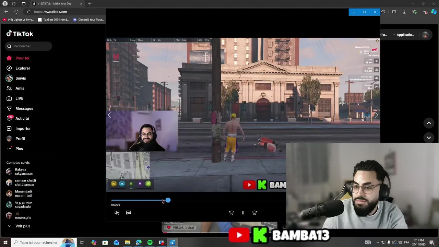The width and height of the screenshot is (439, 247).
Task: Pause the video playback
Action: [243, 213]
